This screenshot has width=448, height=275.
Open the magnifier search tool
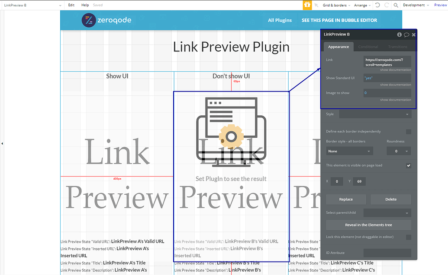point(396,5)
